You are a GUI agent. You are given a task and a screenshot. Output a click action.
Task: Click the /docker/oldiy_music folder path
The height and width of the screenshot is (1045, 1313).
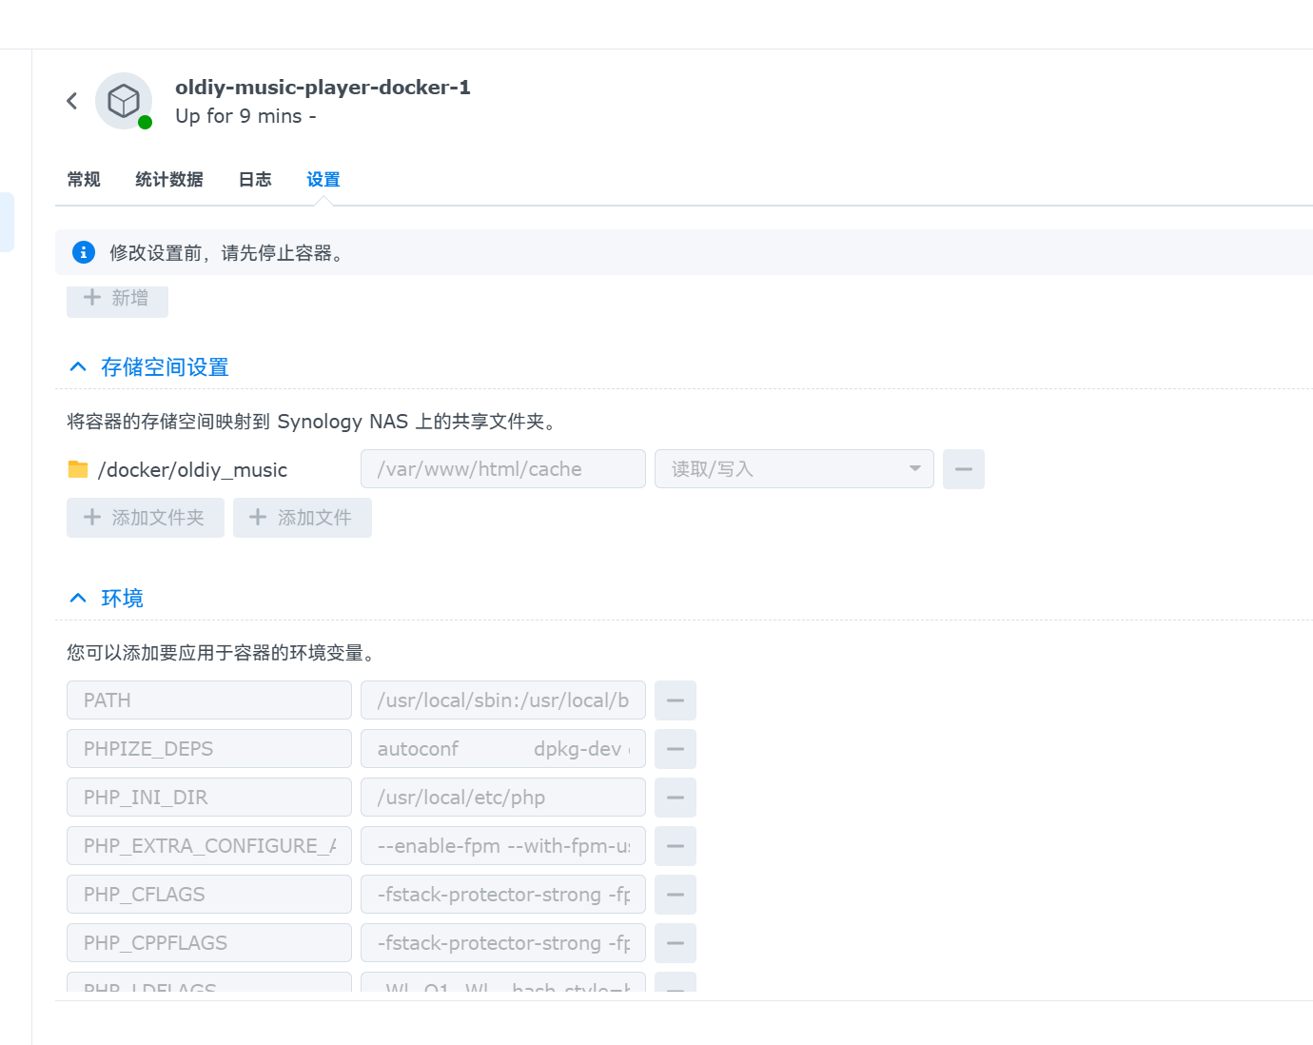point(192,470)
